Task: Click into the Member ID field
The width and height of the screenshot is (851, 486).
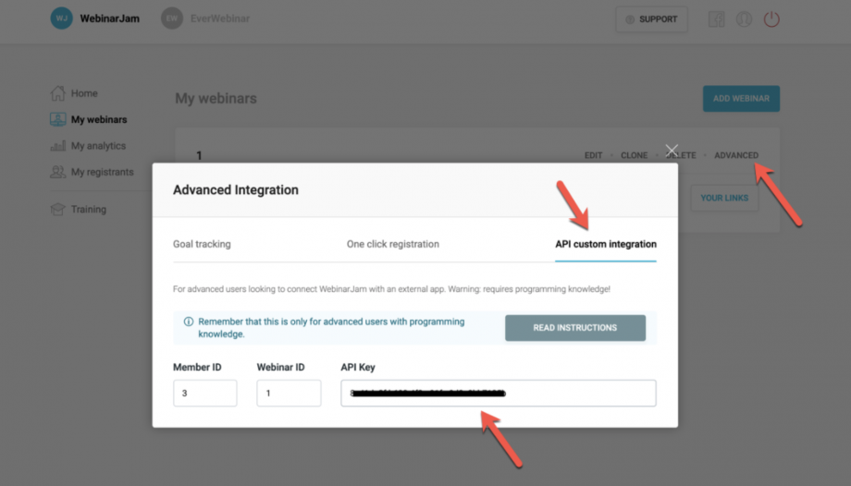Action: pos(205,394)
